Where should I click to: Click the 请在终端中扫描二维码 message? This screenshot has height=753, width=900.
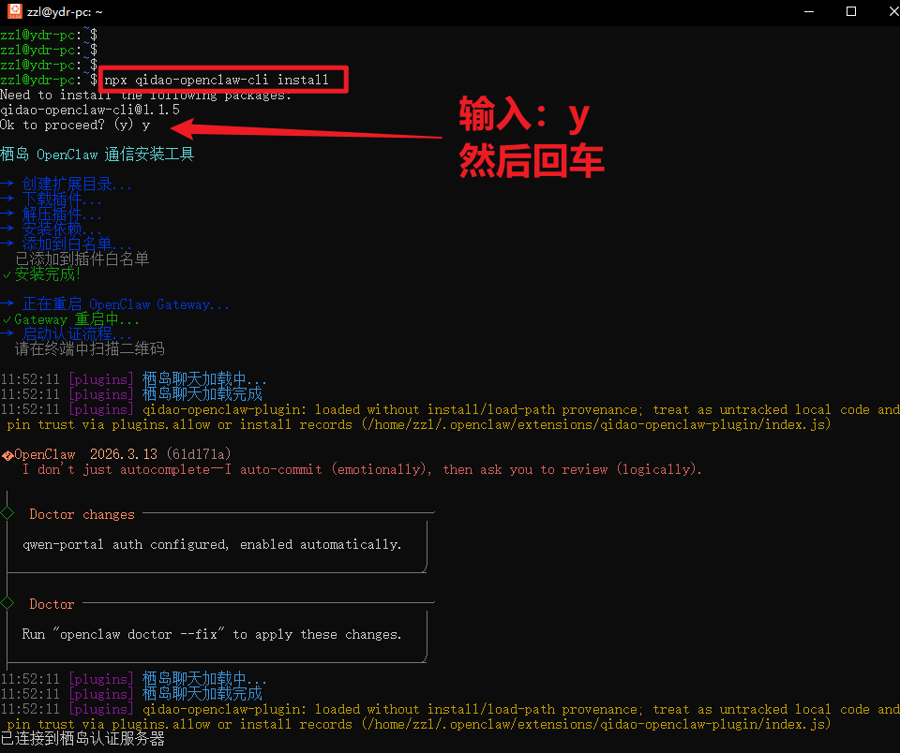coord(89,349)
